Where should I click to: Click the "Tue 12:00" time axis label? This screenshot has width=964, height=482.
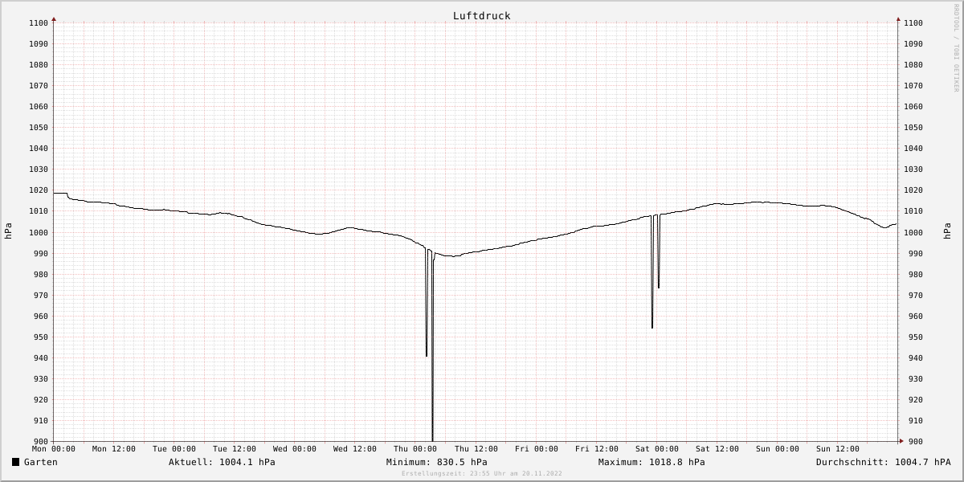click(x=235, y=449)
